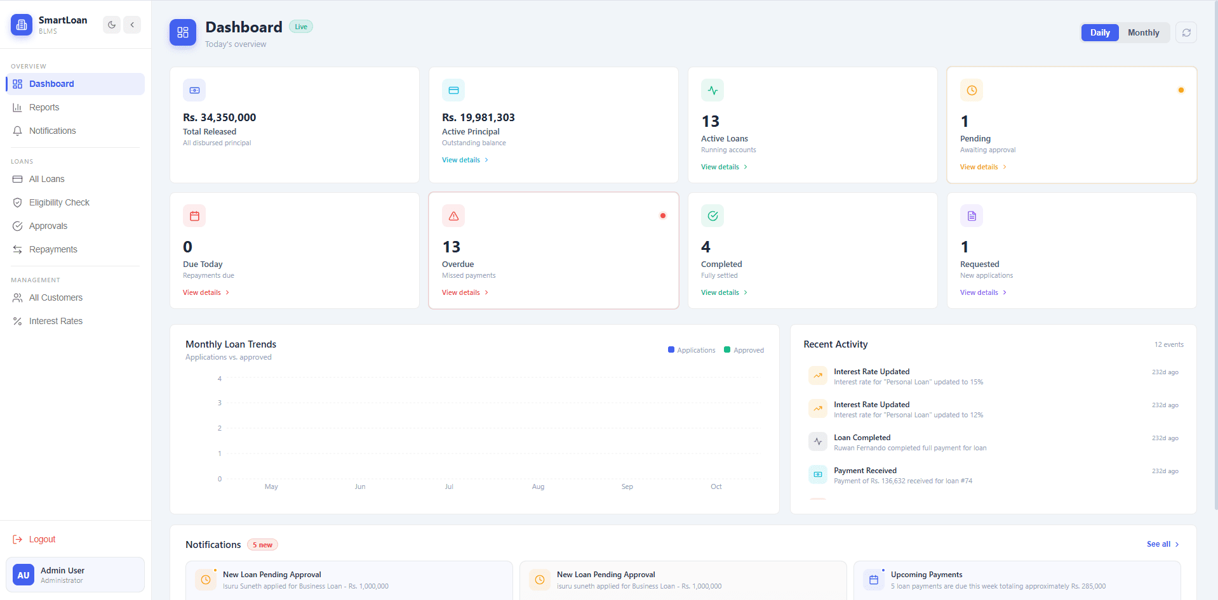The image size is (1218, 600).
Task: View details of Pending loans
Action: point(984,167)
